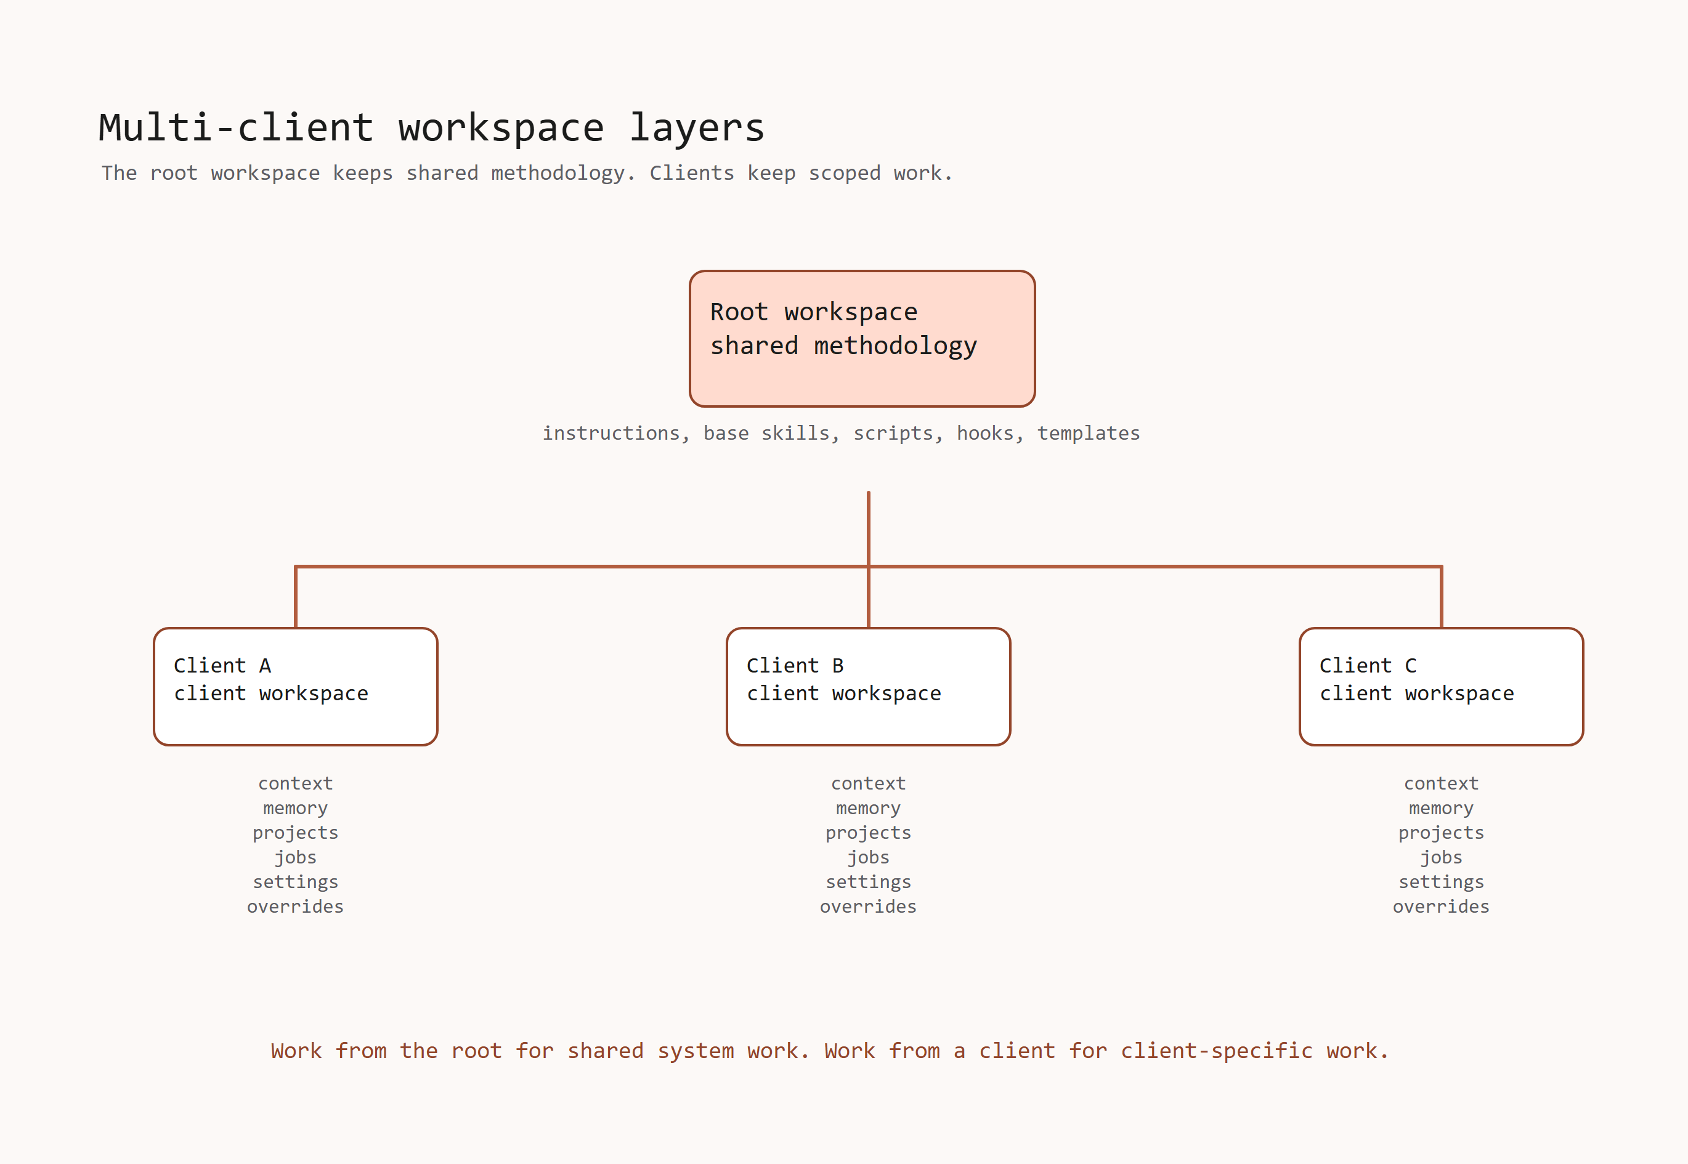Image resolution: width=1688 pixels, height=1164 pixels.
Task: Select the Client C workspace box
Action: pos(1442,686)
